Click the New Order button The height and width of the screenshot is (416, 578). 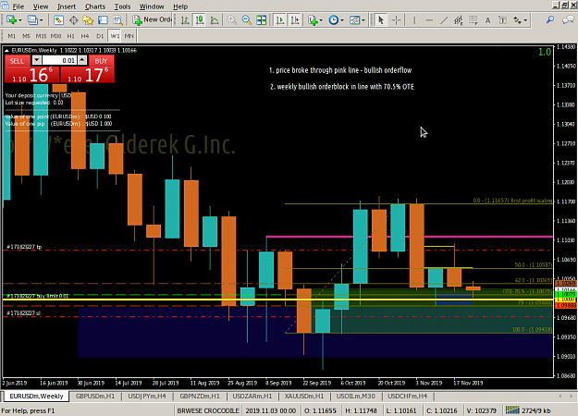(x=152, y=20)
